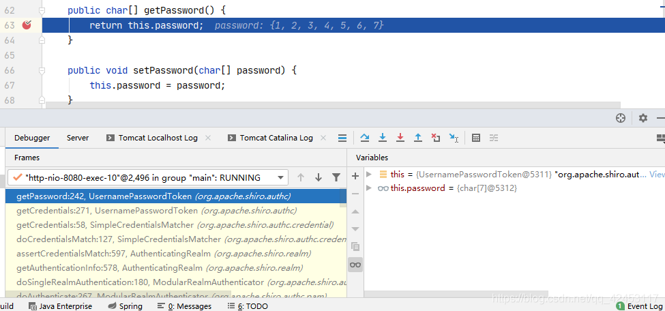Viewport: 665px width, 311px height.
Task: Close the Tomcat Localhost Log tab
Action: coord(208,138)
